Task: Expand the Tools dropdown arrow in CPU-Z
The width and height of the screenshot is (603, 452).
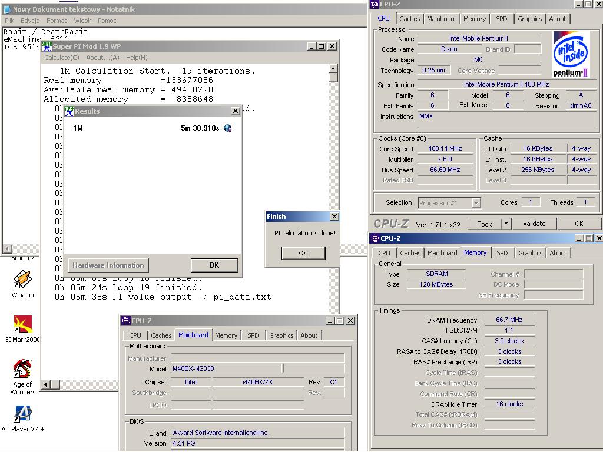Action: [506, 223]
